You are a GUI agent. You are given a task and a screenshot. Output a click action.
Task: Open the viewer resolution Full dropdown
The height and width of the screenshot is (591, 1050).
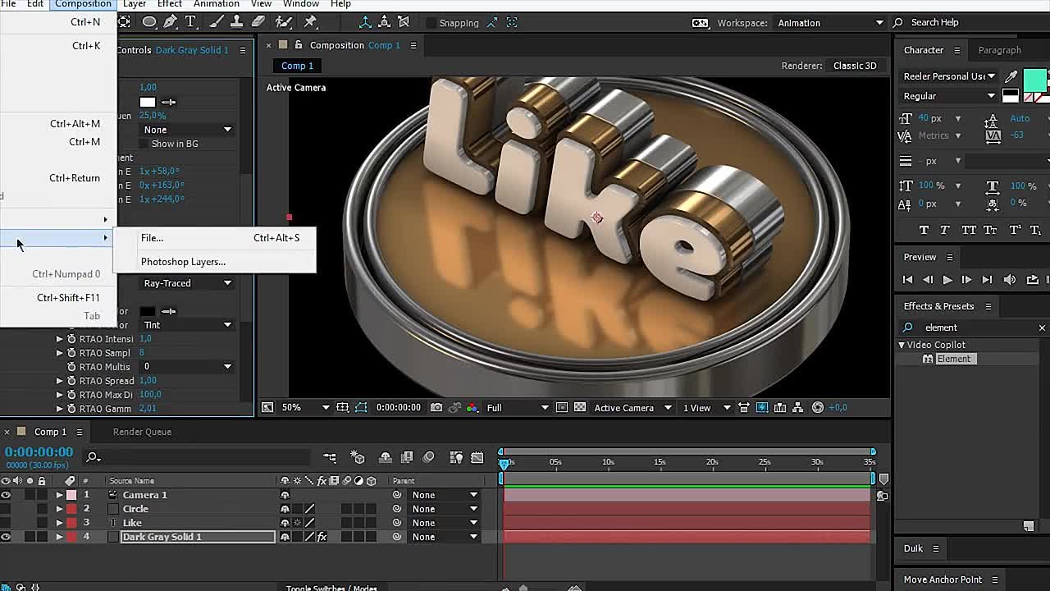(517, 407)
